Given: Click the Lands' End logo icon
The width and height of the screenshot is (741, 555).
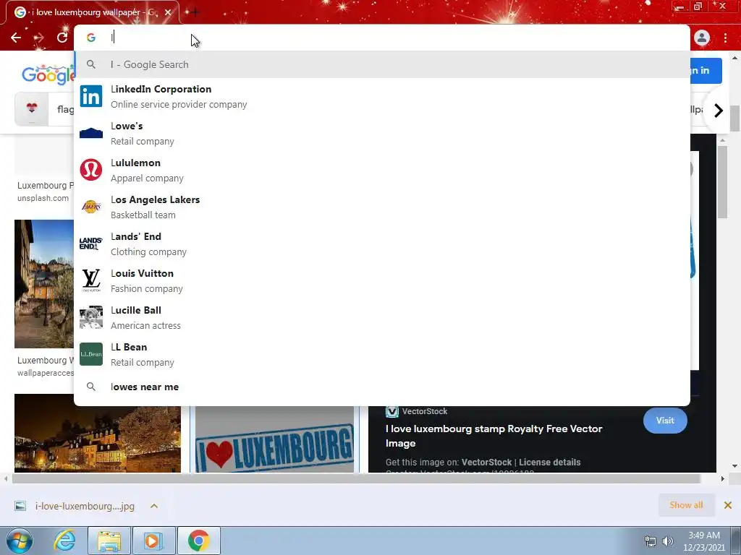Looking at the screenshot, I should click(91, 244).
